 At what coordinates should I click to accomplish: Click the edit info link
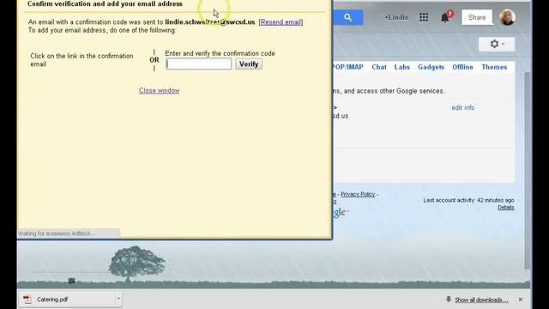463,107
